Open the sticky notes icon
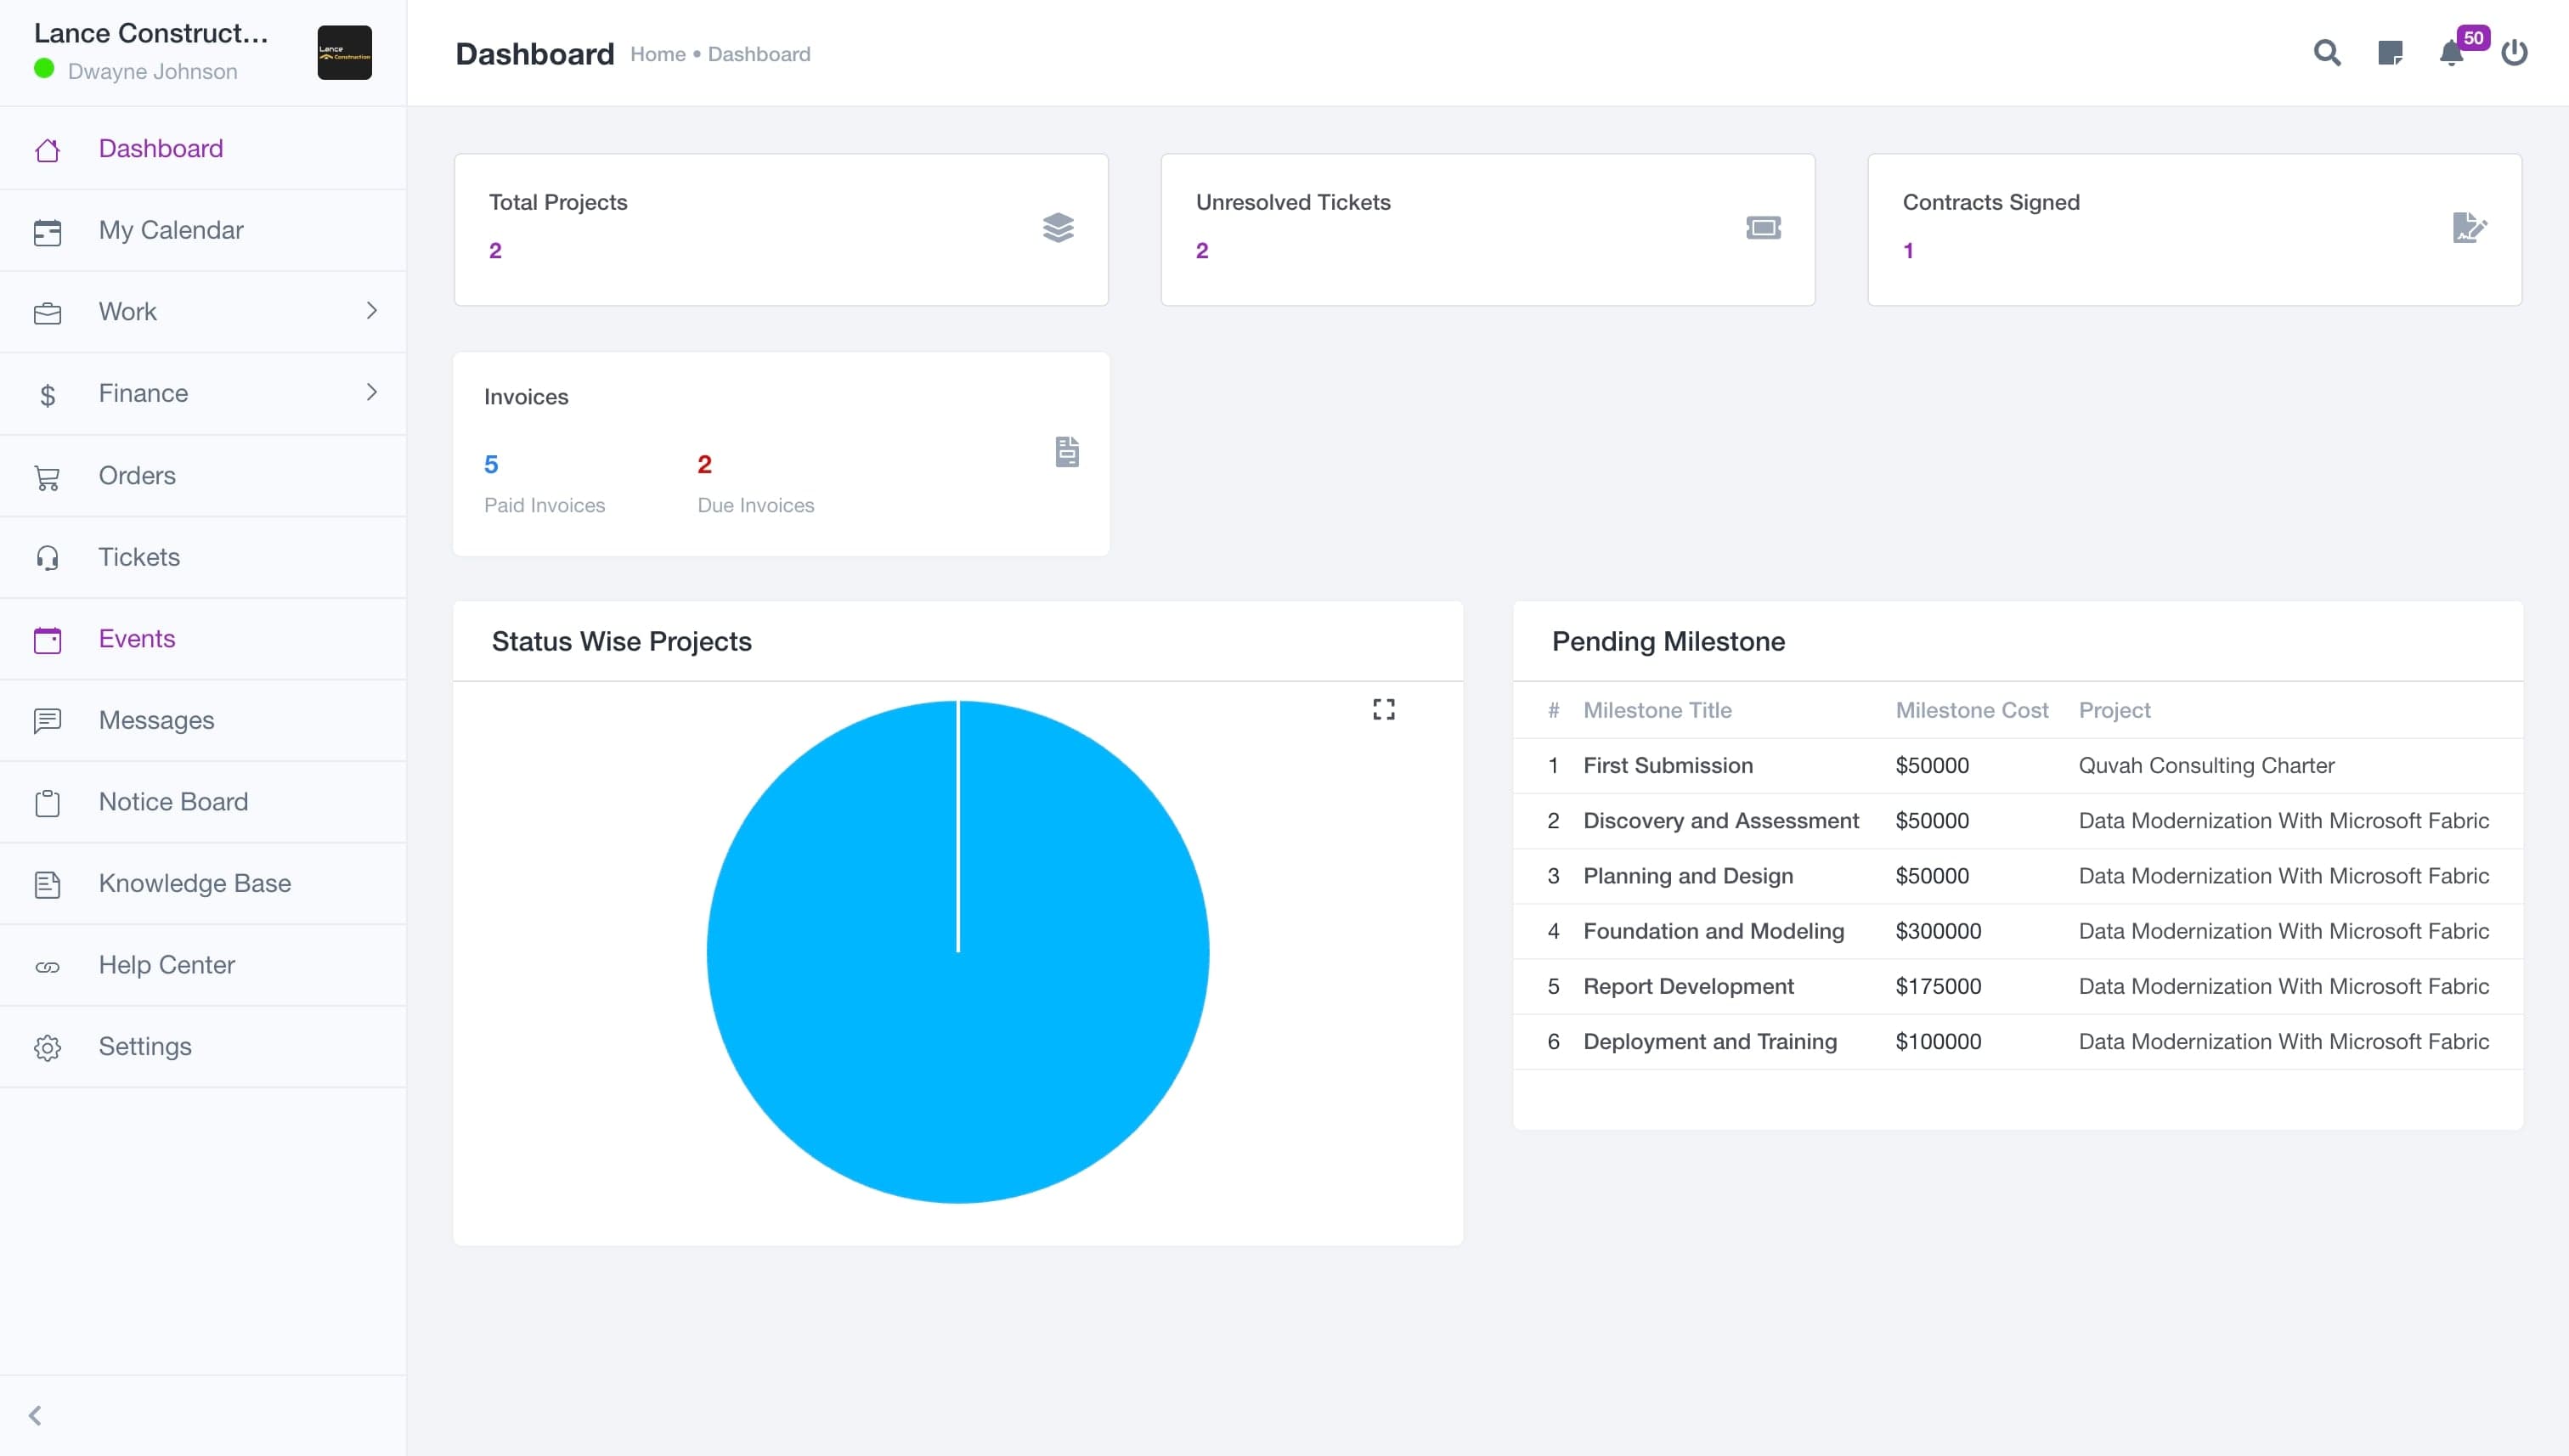This screenshot has width=2569, height=1456. [2390, 53]
